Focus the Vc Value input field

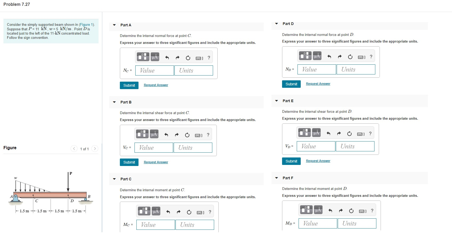click(154, 148)
